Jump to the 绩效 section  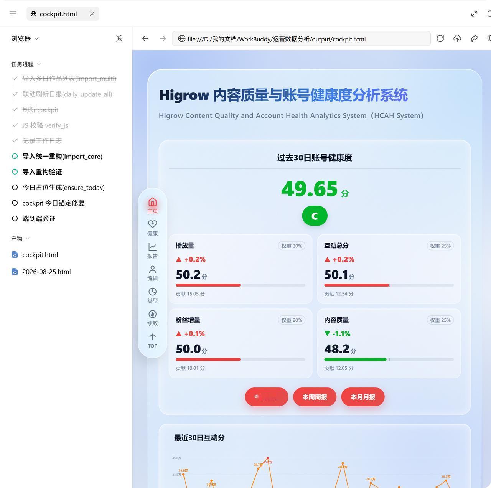point(153,318)
